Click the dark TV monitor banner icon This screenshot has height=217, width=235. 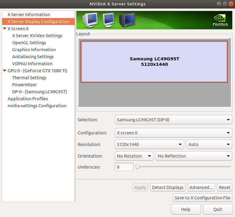(127, 20)
